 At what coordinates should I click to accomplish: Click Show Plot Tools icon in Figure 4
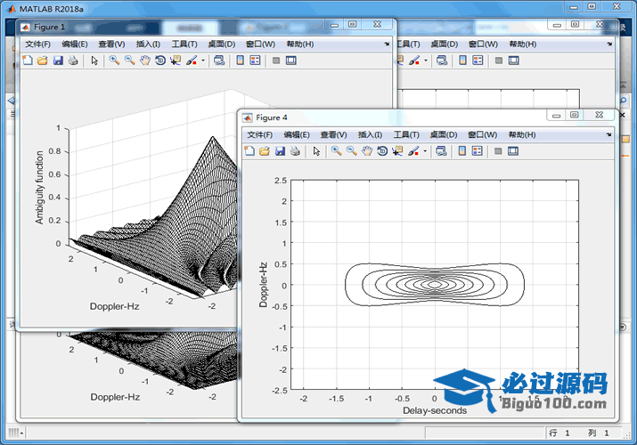[x=513, y=151]
